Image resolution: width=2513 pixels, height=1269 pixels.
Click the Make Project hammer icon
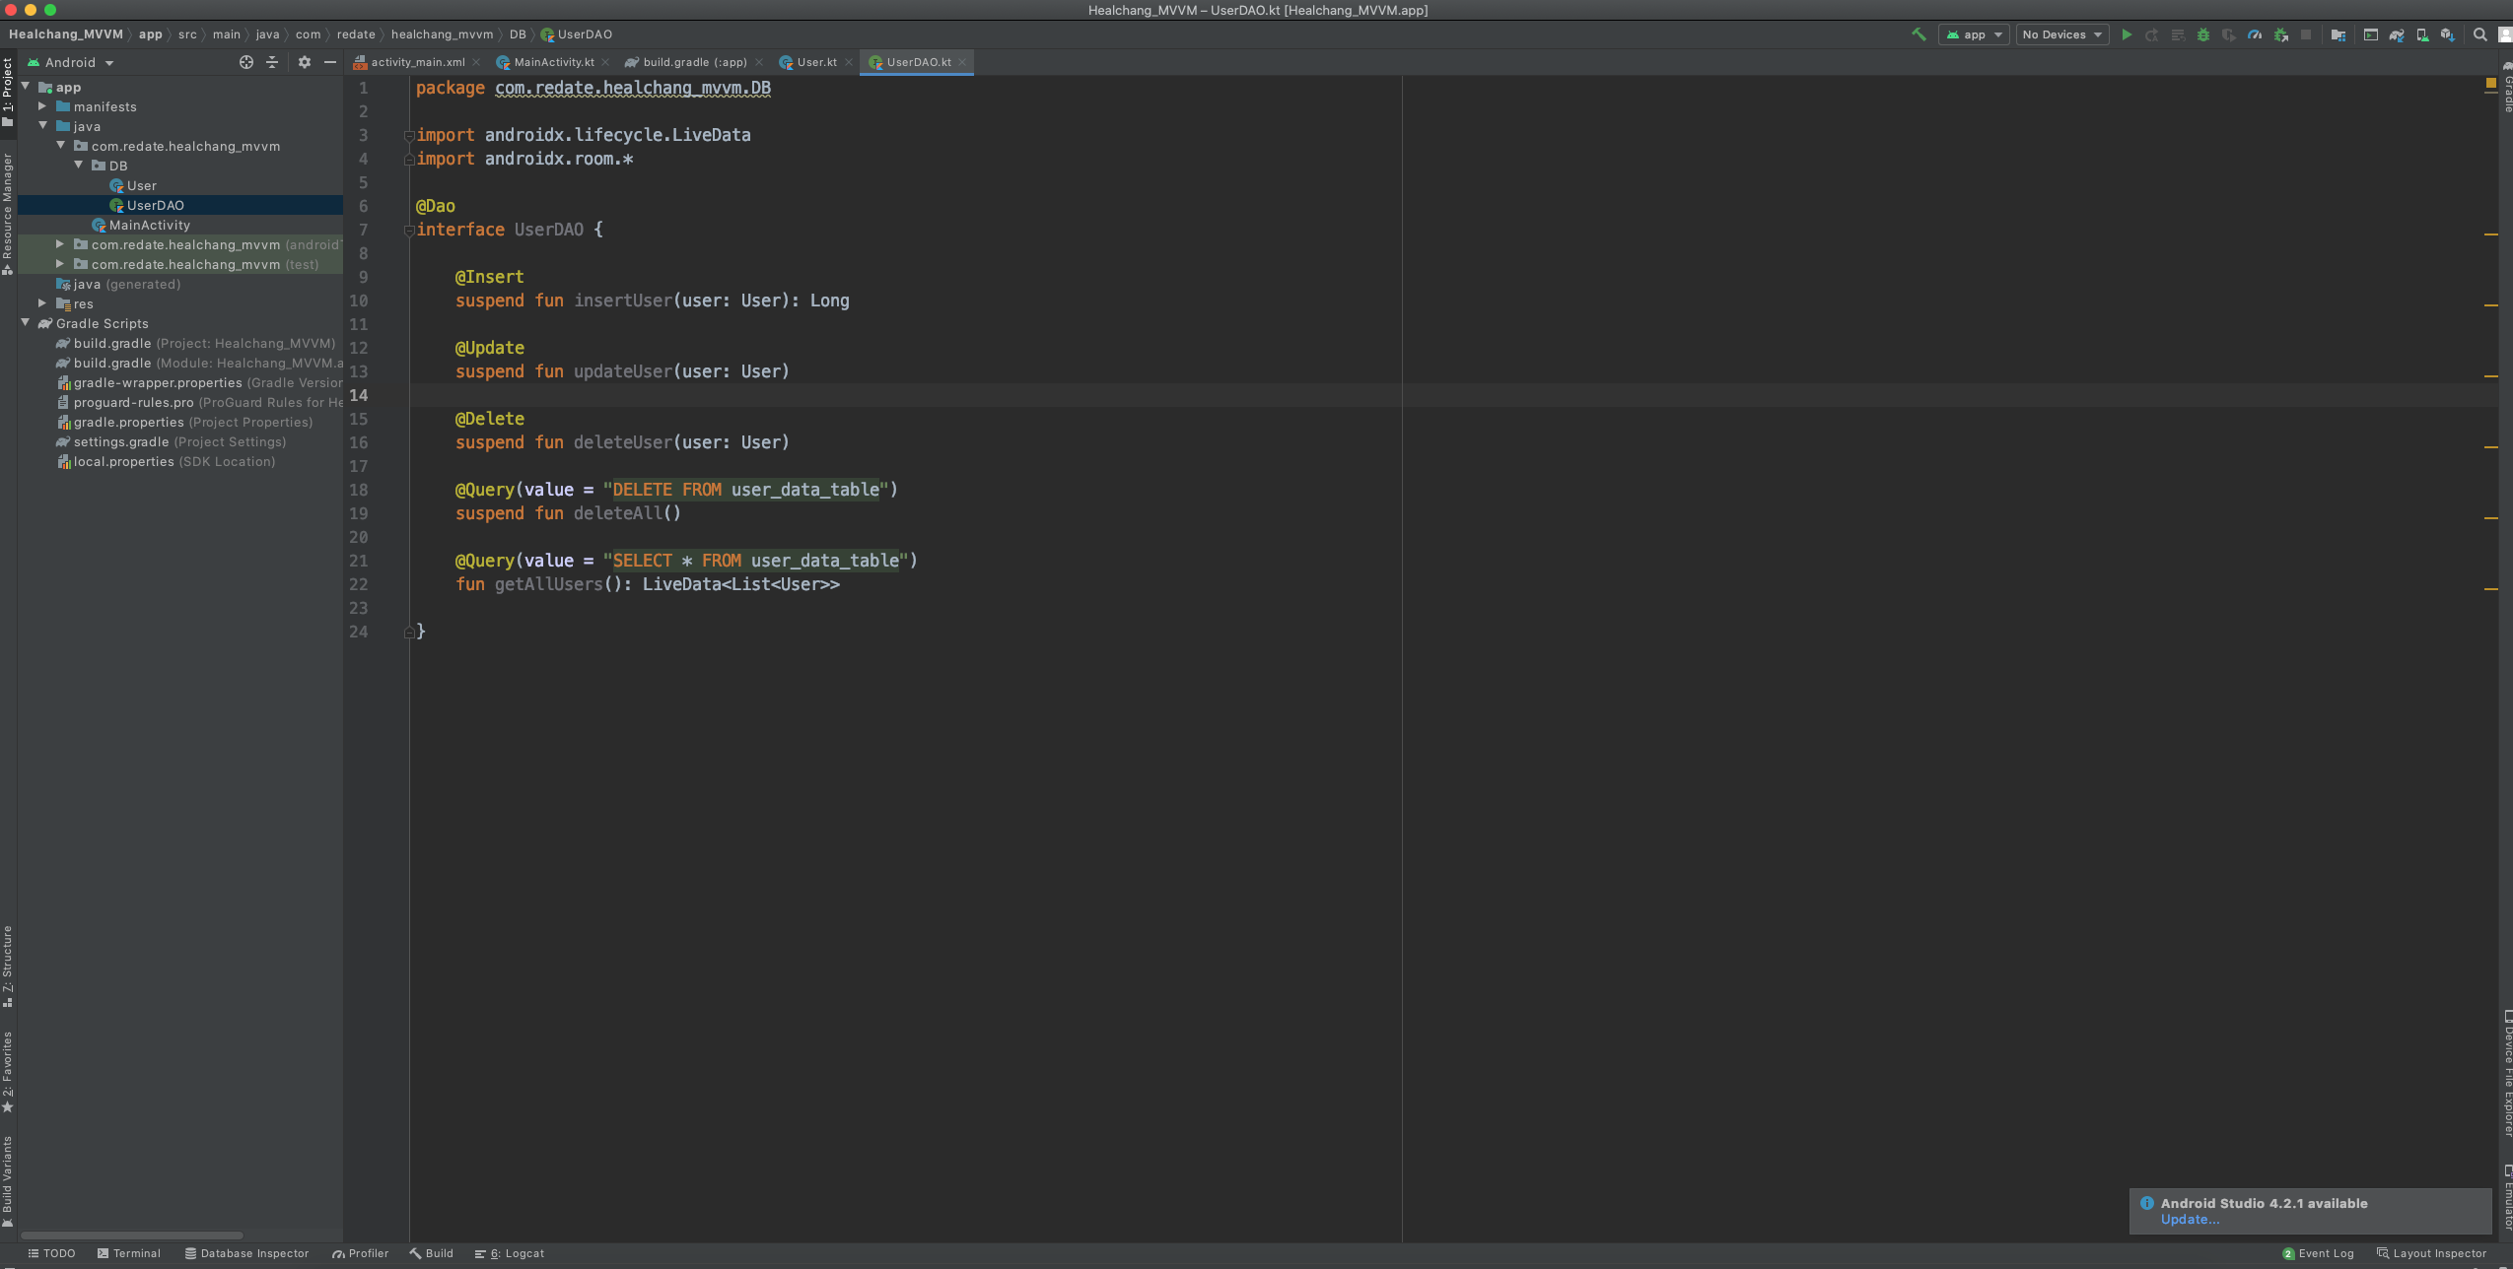1919,34
